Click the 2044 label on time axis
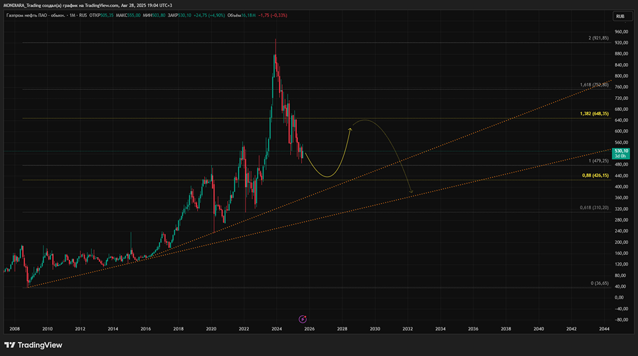 [x=604, y=329]
